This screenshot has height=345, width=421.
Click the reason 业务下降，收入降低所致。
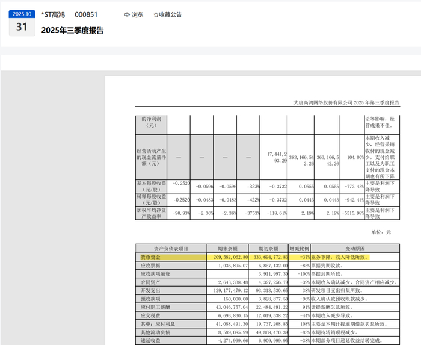pos(340,257)
